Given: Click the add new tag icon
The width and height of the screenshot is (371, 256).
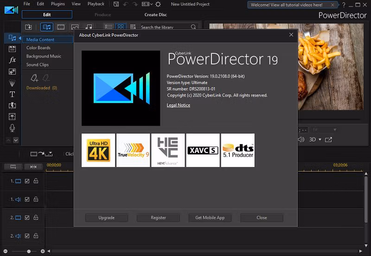Looking at the screenshot, I should (34, 78).
